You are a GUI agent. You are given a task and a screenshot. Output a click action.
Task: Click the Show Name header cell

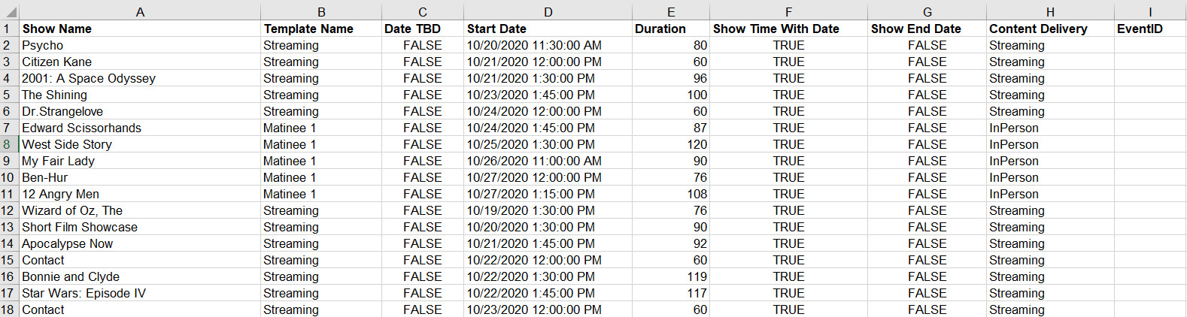pos(140,29)
